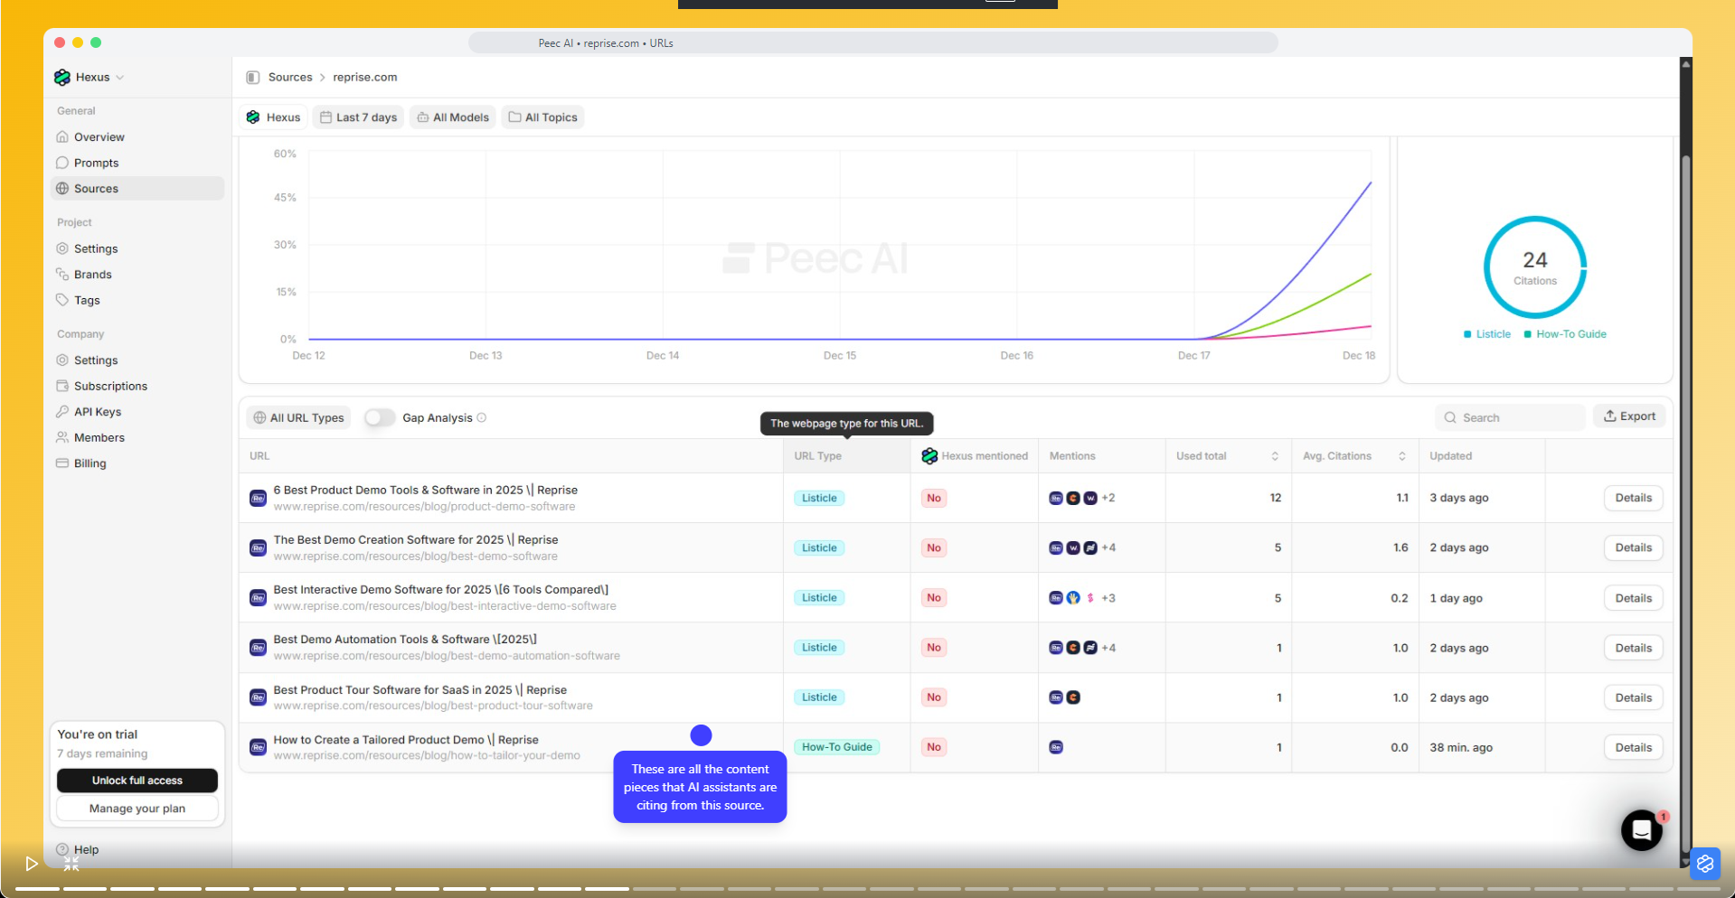Click Listicle tag in Best Product Tour row
The image size is (1735, 898).
point(819,697)
